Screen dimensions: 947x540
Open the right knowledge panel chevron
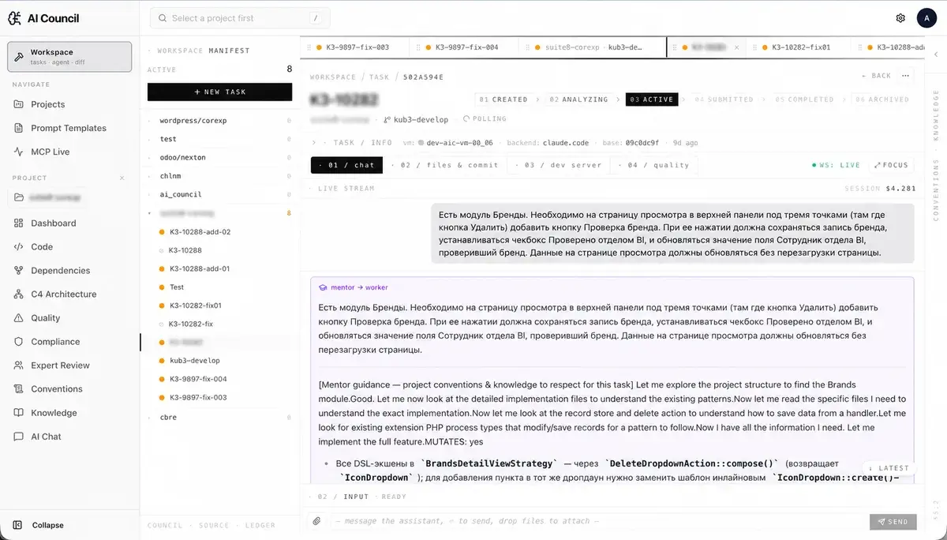click(936, 54)
